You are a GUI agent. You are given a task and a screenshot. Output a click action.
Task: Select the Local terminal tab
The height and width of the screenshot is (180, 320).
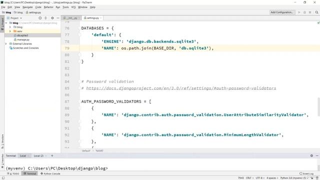tap(23, 156)
